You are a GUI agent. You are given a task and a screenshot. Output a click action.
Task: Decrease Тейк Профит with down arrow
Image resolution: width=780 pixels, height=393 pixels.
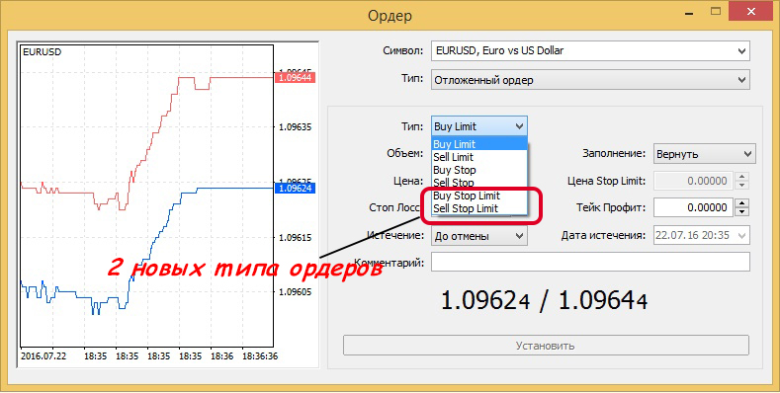coord(742,212)
